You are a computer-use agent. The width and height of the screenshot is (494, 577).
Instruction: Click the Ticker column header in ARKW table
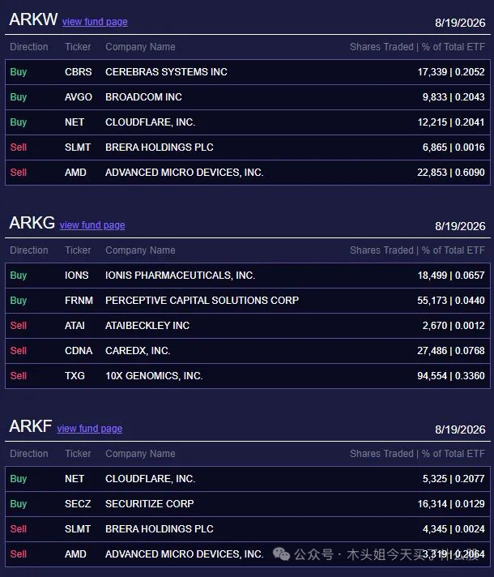point(78,47)
